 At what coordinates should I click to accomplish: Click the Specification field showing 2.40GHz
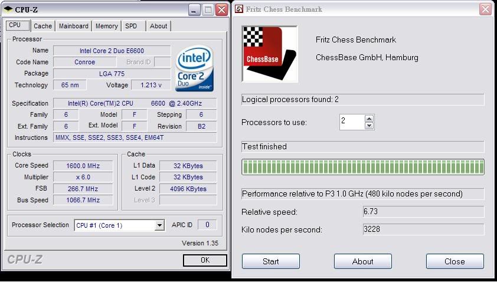(135, 103)
